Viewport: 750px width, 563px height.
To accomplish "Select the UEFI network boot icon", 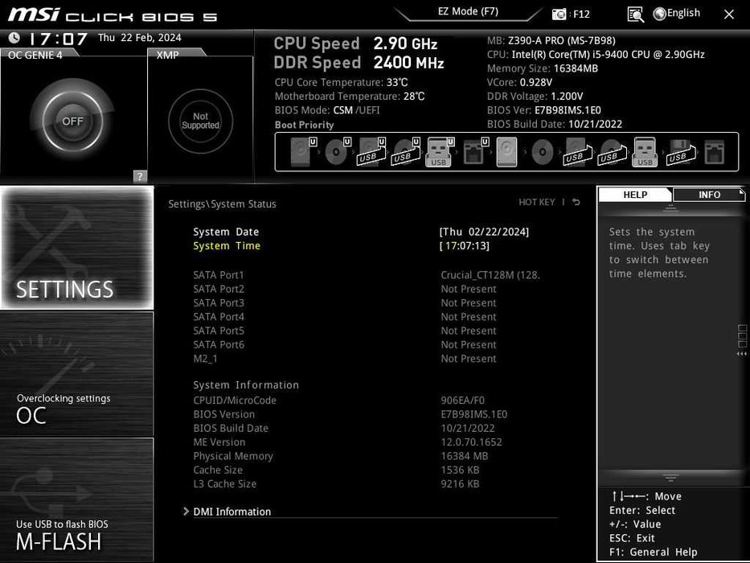I will pyautogui.click(x=475, y=152).
